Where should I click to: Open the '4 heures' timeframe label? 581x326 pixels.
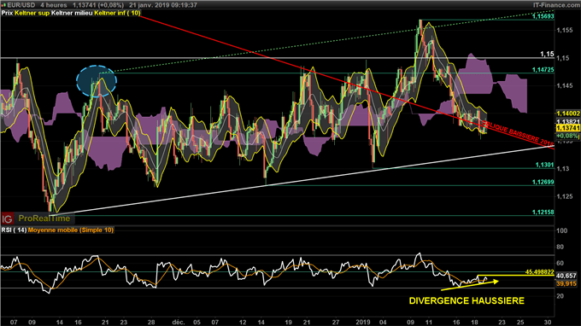pyautogui.click(x=54, y=5)
